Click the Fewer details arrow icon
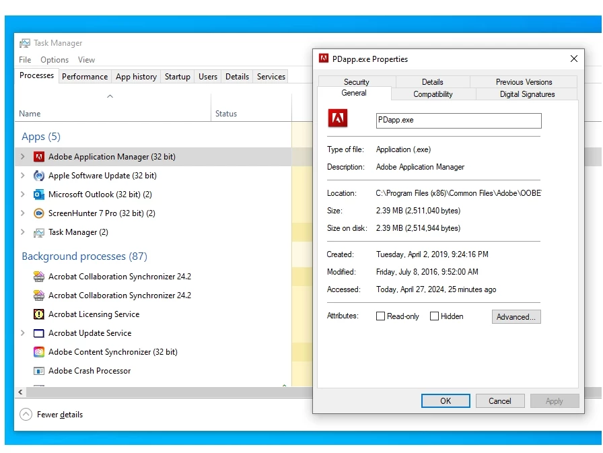The width and height of the screenshot is (603, 453). (x=26, y=414)
